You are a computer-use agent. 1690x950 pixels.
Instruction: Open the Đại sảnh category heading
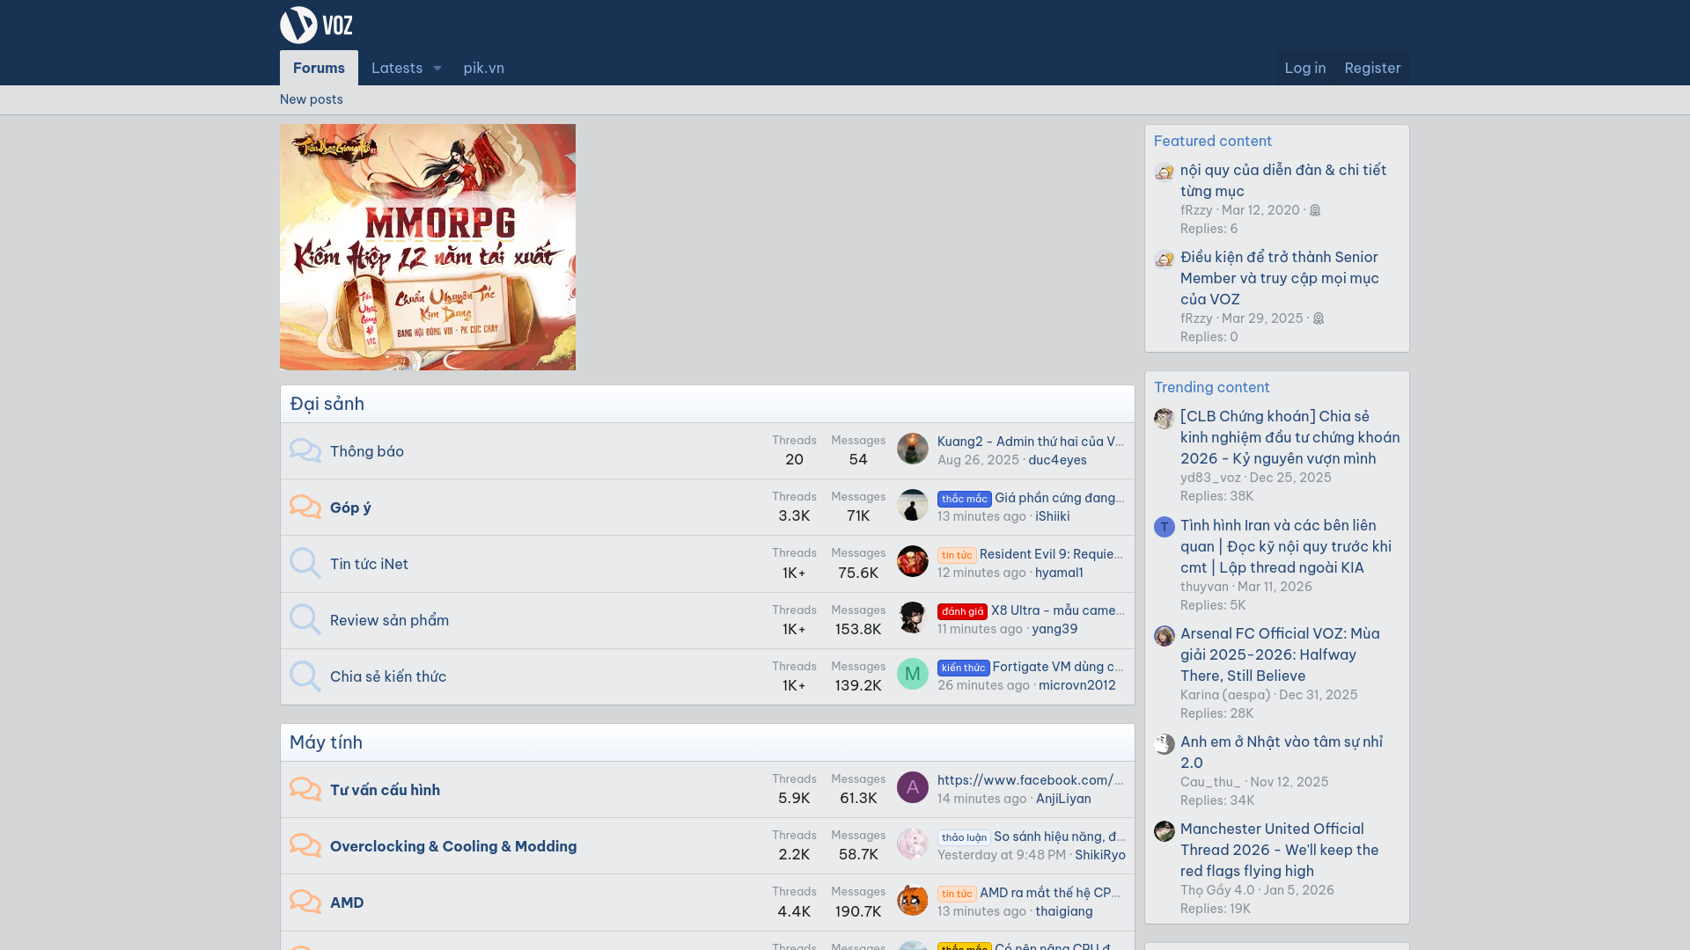point(327,404)
